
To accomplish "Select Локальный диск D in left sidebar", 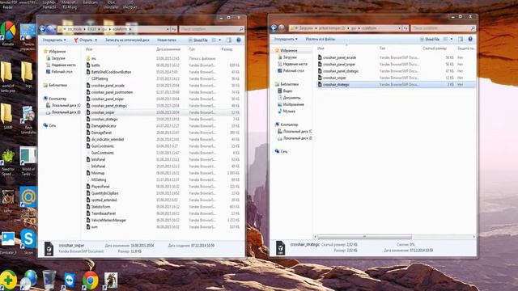I will click(63, 112).
